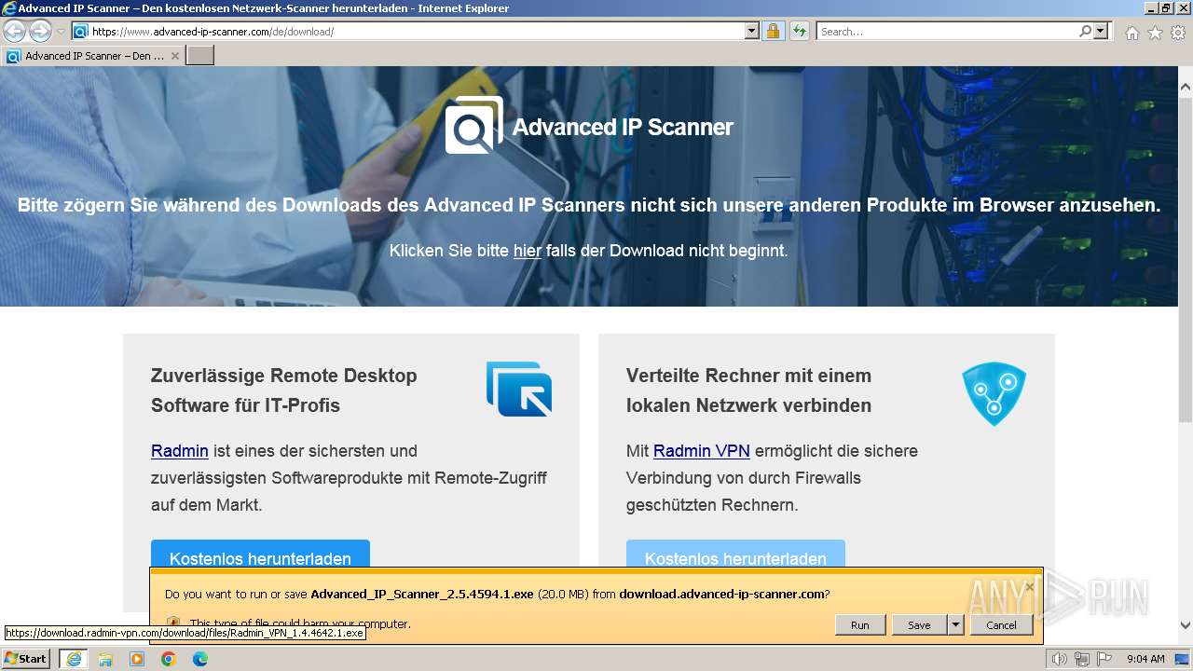This screenshot has width=1193, height=671.
Task: Open the Radmin link
Action: [x=180, y=451]
